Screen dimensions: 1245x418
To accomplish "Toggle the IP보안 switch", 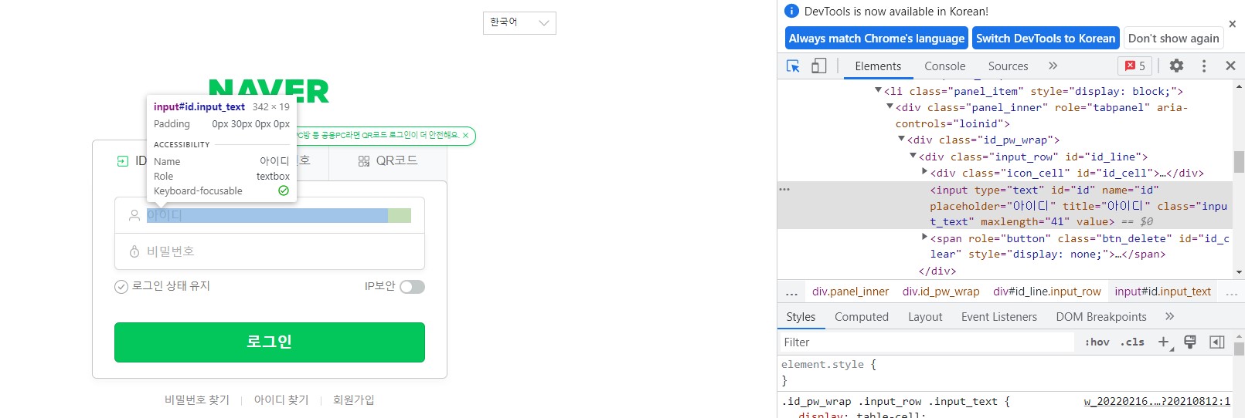I will 412,287.
